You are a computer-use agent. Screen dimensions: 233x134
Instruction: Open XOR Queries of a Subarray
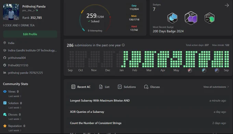(x=87, y=112)
